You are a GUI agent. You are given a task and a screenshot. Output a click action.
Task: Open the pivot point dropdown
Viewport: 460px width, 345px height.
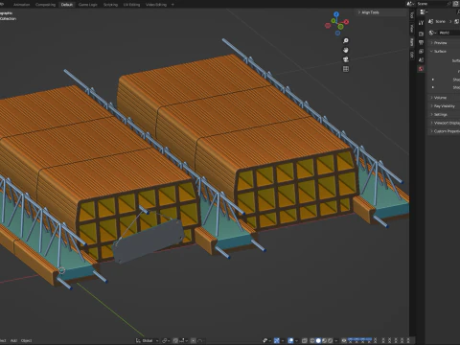click(x=166, y=340)
